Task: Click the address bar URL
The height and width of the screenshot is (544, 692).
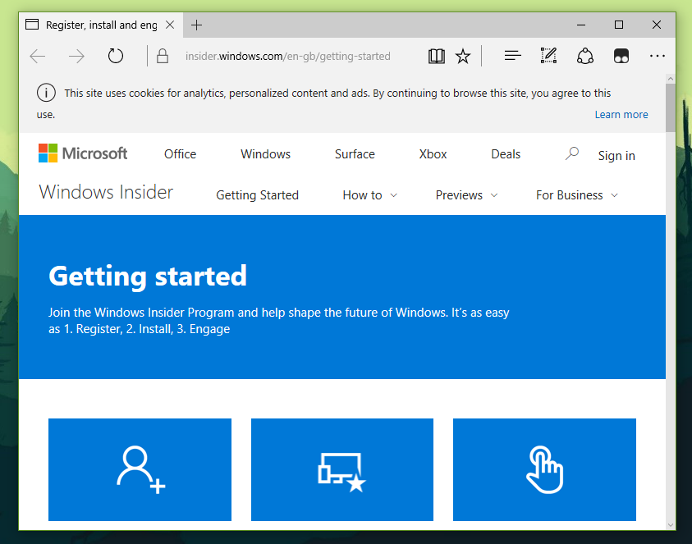Action: (x=288, y=57)
